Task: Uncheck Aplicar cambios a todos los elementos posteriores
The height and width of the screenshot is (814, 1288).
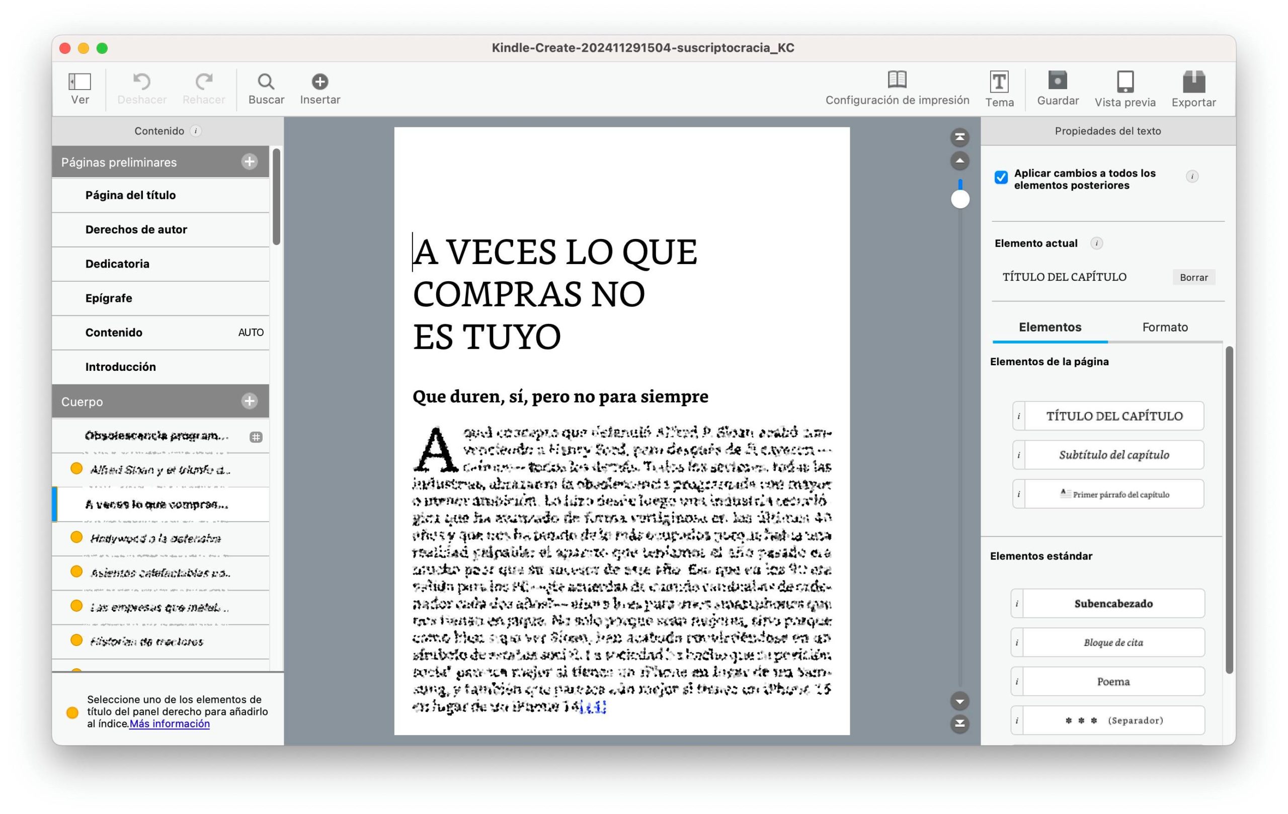Action: [x=1001, y=177]
